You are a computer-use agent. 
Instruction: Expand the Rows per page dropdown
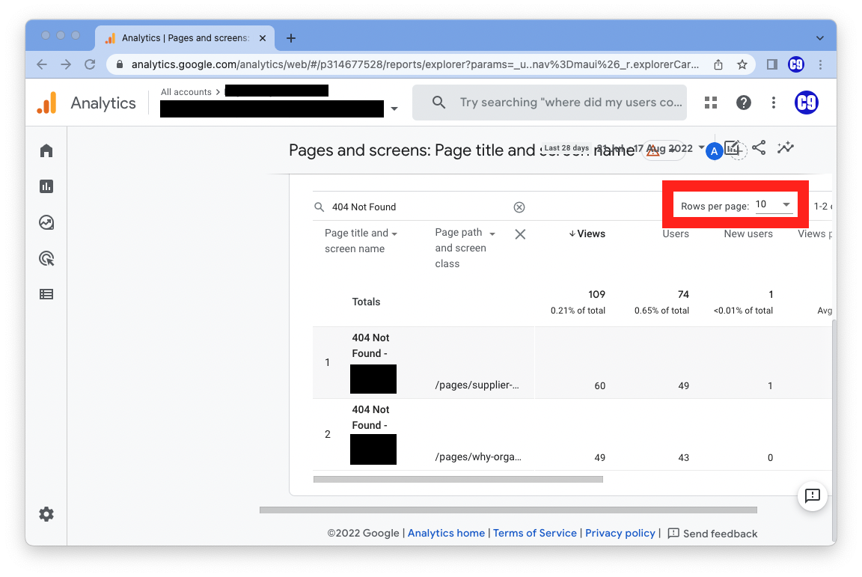coord(774,205)
